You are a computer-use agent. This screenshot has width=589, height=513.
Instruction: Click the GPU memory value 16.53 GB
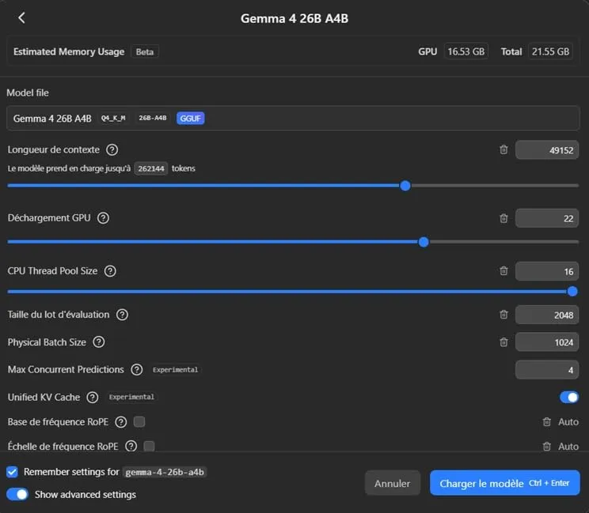click(465, 51)
